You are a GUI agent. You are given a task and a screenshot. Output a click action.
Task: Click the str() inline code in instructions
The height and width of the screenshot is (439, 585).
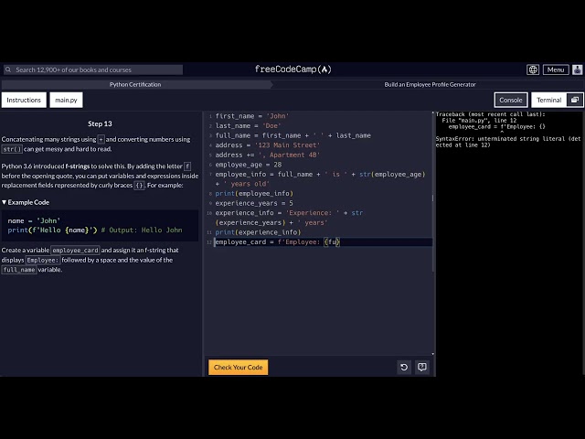tap(12, 149)
